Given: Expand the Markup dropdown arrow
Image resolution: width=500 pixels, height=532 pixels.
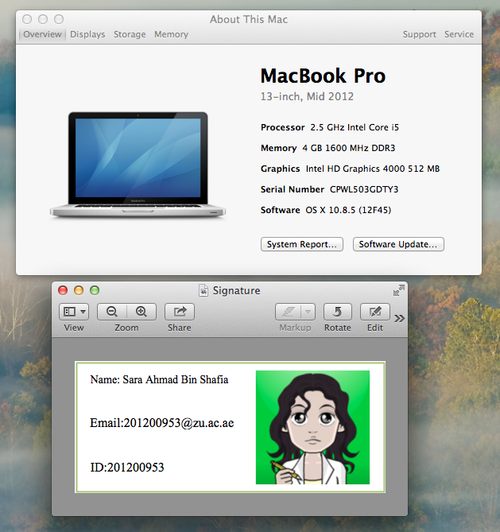Looking at the screenshot, I should (308, 312).
